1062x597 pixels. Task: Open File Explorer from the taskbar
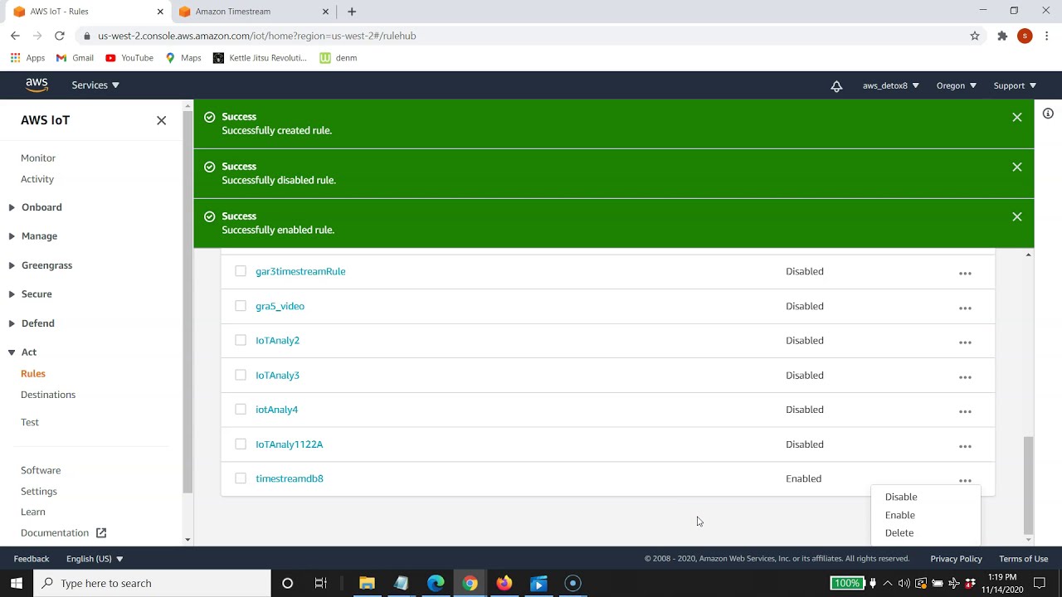pyautogui.click(x=367, y=583)
